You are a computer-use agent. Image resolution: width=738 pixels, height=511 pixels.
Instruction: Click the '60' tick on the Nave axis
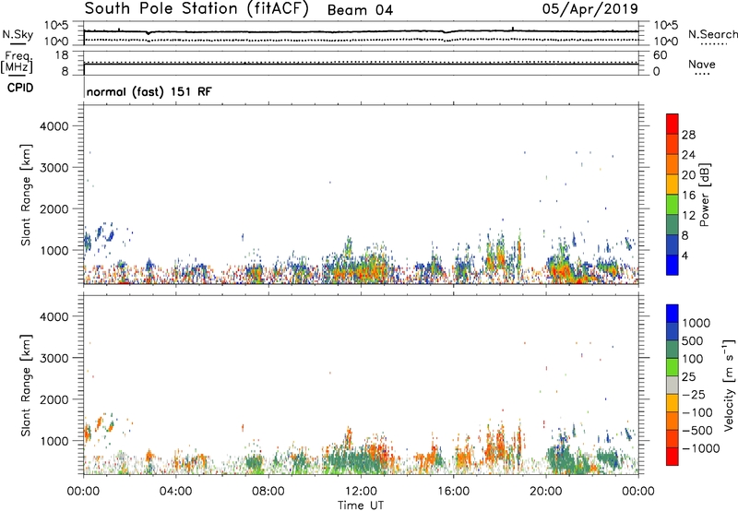[660, 55]
